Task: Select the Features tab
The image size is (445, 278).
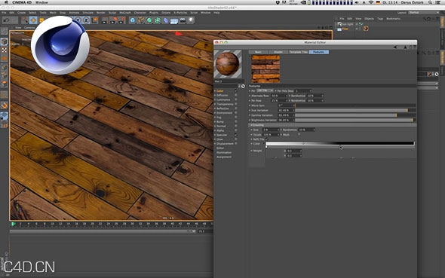Action: click(319, 52)
